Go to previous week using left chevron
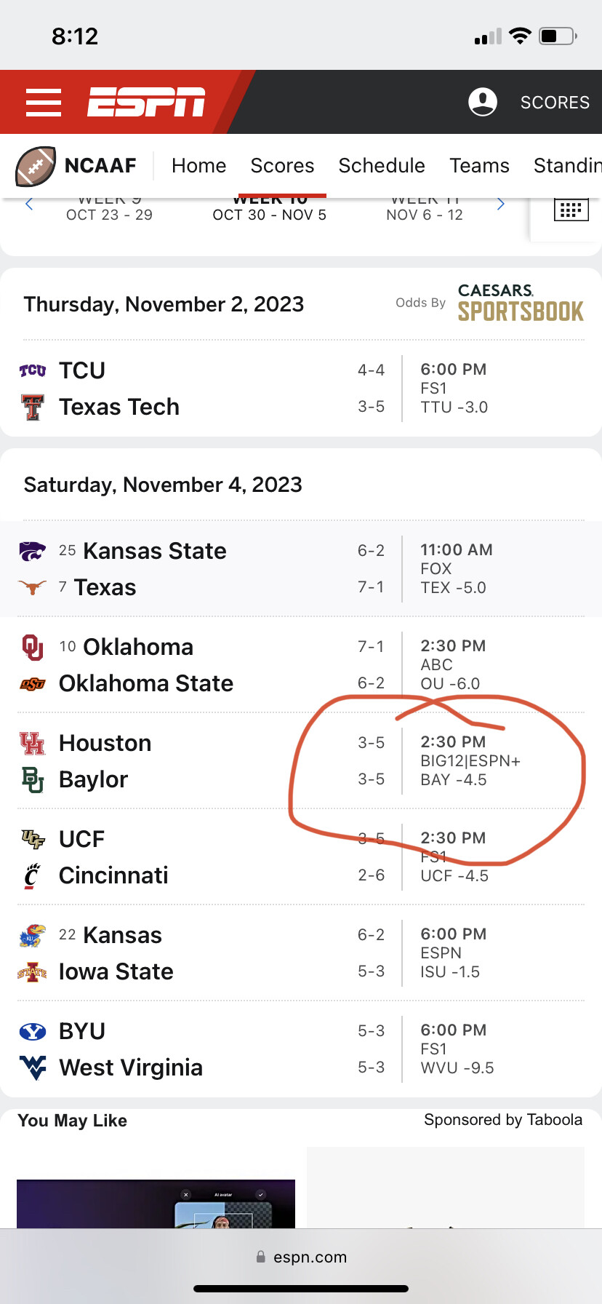Screen dimensions: 602x1304 pyautogui.click(x=29, y=204)
